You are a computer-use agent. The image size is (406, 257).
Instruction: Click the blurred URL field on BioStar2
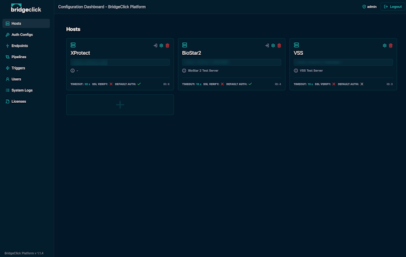(232, 62)
